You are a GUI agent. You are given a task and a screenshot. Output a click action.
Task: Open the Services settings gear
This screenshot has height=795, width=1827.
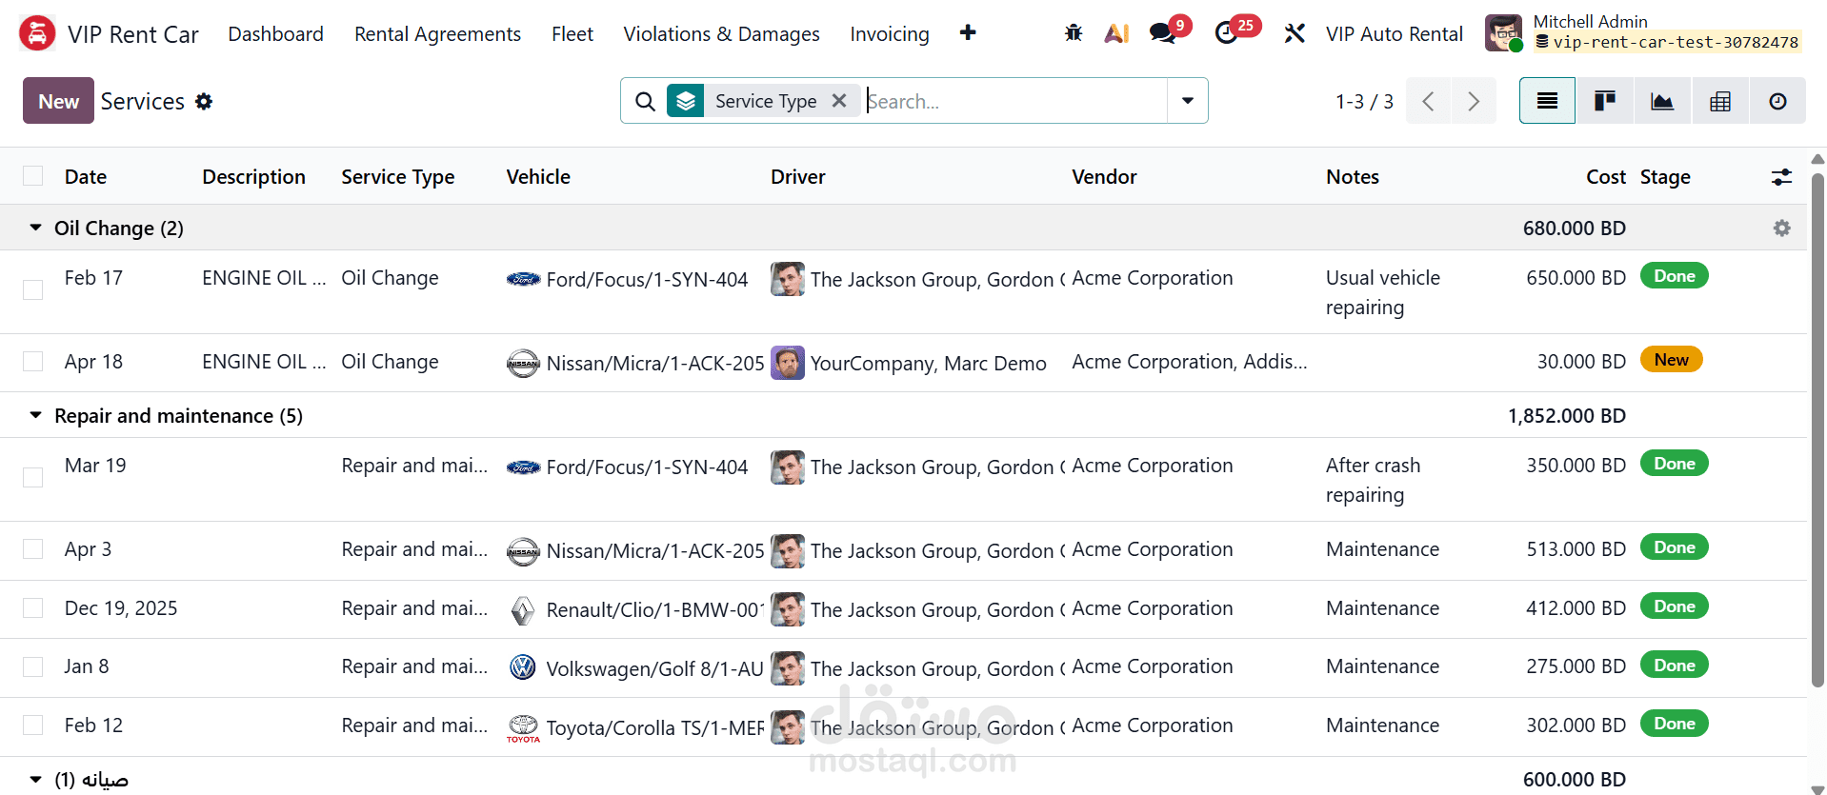pyautogui.click(x=204, y=101)
